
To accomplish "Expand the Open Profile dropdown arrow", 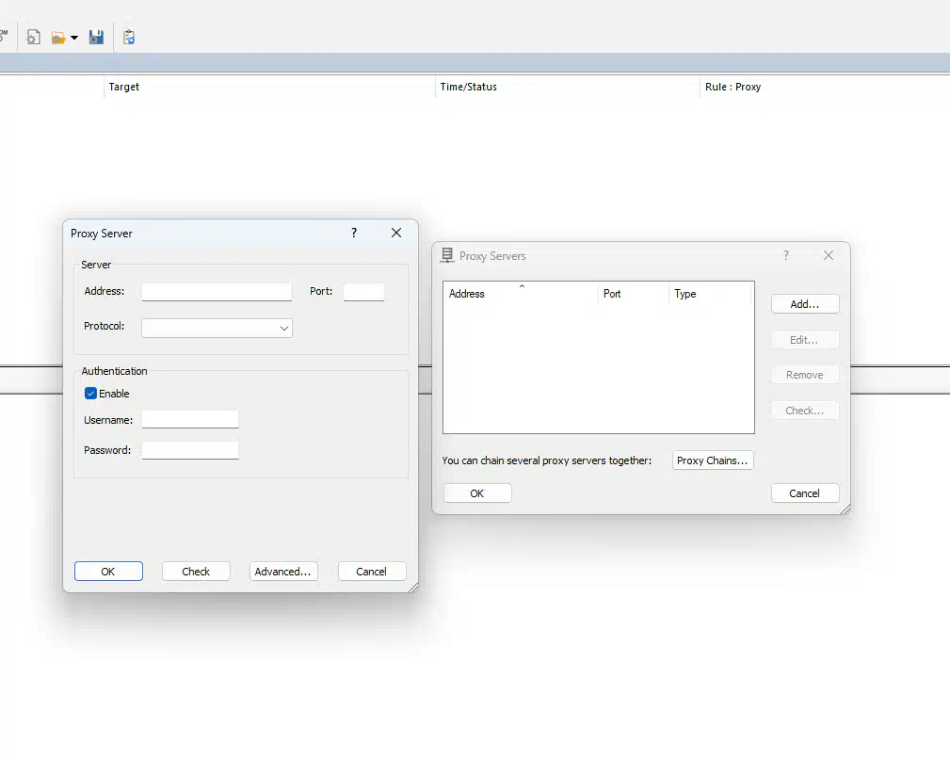I will 74,38.
